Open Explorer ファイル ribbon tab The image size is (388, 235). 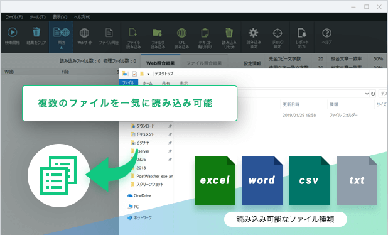128,83
